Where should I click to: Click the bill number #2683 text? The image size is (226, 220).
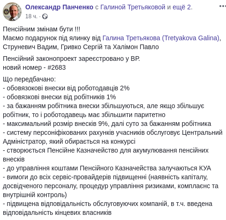click(57, 67)
